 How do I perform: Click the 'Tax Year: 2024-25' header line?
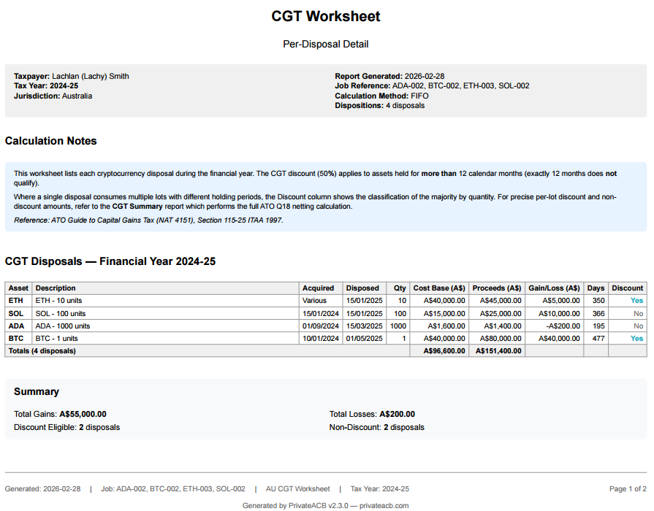pyautogui.click(x=46, y=86)
